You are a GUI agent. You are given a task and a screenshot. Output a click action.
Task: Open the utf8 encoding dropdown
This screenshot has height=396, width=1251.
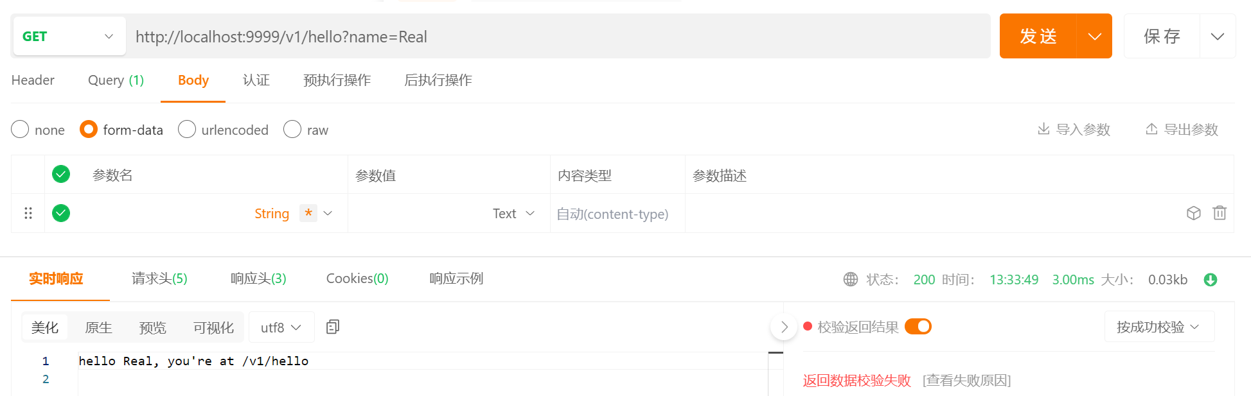tap(281, 327)
